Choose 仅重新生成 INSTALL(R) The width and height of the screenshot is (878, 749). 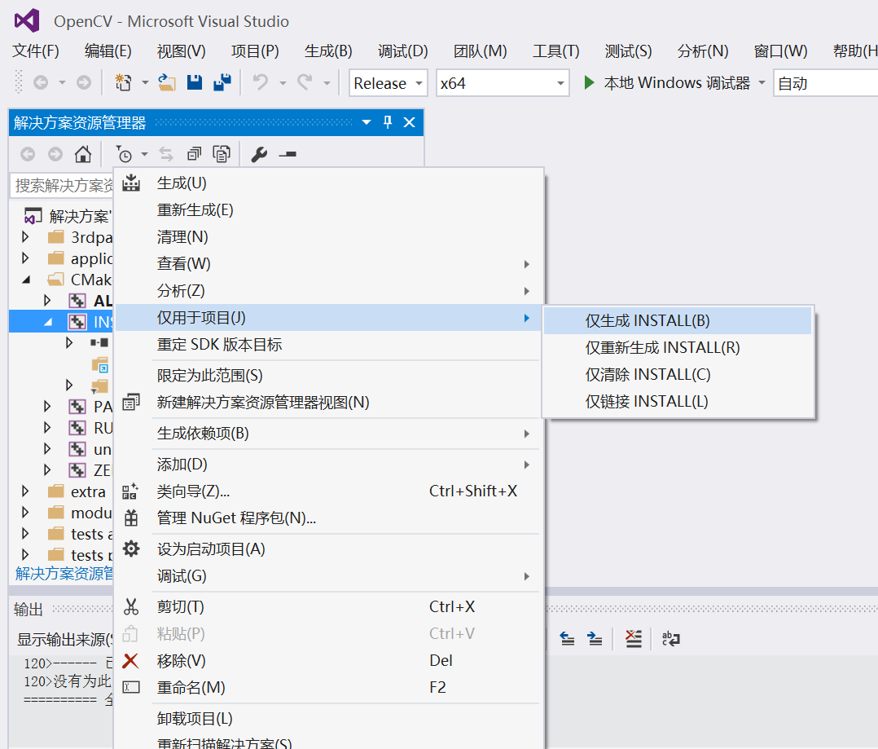click(678, 348)
